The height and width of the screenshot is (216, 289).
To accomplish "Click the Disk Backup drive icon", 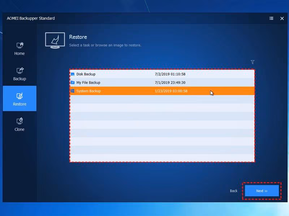I will 73,74.
